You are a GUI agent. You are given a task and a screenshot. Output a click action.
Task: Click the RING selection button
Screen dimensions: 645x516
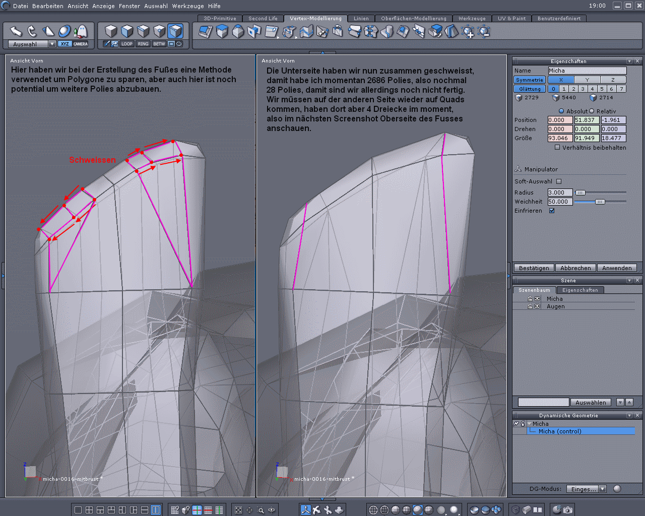[x=143, y=44]
